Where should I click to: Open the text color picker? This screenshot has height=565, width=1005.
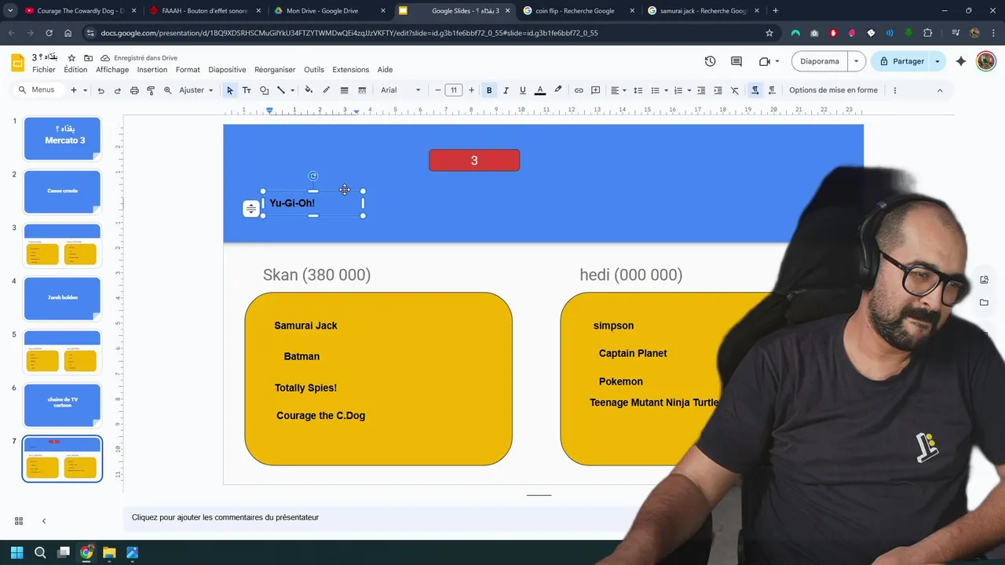540,90
